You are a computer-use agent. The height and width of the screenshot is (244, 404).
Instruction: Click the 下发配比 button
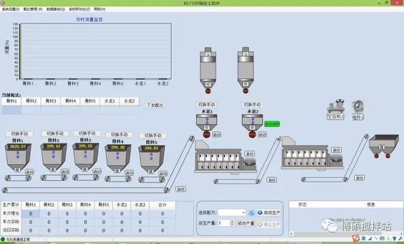coord(155,105)
